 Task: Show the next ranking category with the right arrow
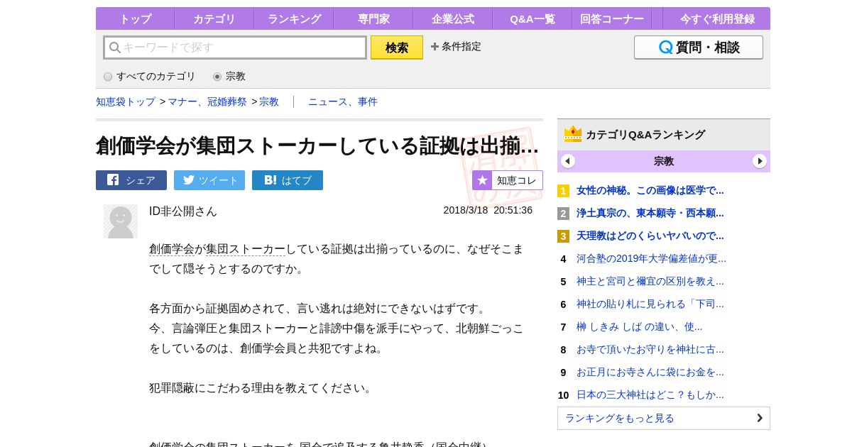coord(760,161)
